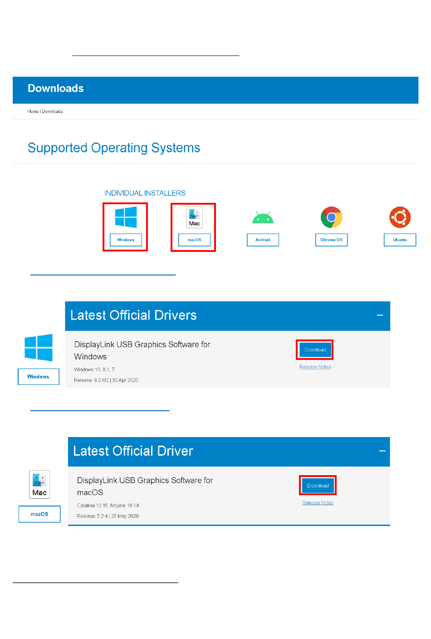Image resolution: width=431 pixels, height=639 pixels.
Task: Click the Android robot icon
Action: click(263, 218)
